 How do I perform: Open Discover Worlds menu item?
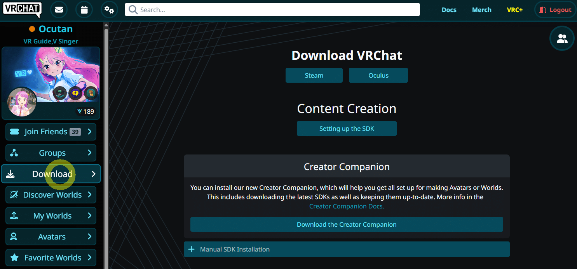(x=51, y=194)
